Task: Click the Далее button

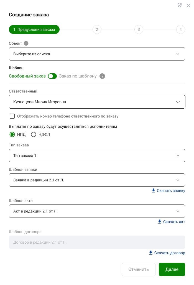Action: (172, 269)
